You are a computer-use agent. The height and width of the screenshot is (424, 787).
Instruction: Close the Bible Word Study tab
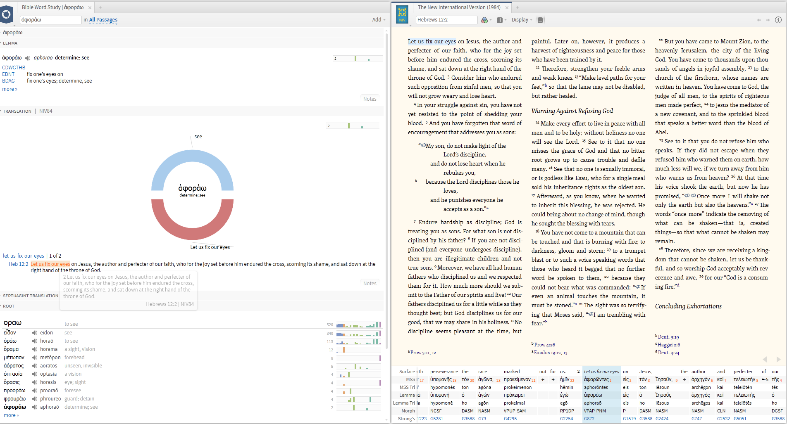90,7
